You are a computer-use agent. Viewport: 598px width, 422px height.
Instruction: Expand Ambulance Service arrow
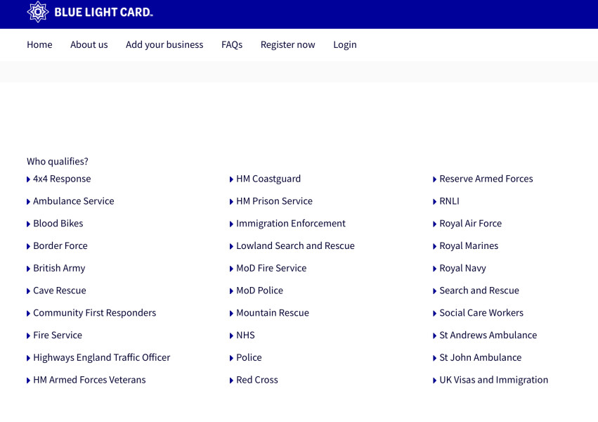(x=28, y=202)
